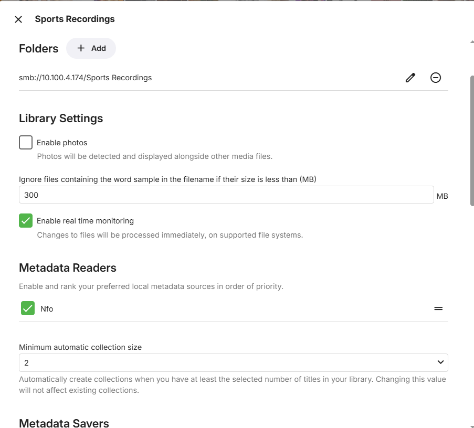Image resolution: width=474 pixels, height=428 pixels.
Task: Click the Enable real time monitoring label
Action: pyautogui.click(x=85, y=221)
